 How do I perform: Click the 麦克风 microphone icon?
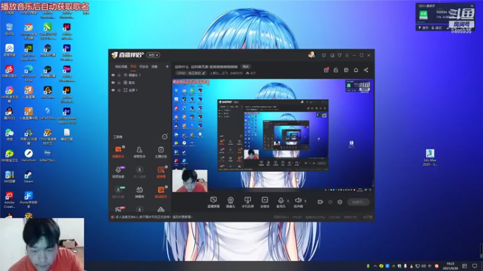[x=281, y=201]
